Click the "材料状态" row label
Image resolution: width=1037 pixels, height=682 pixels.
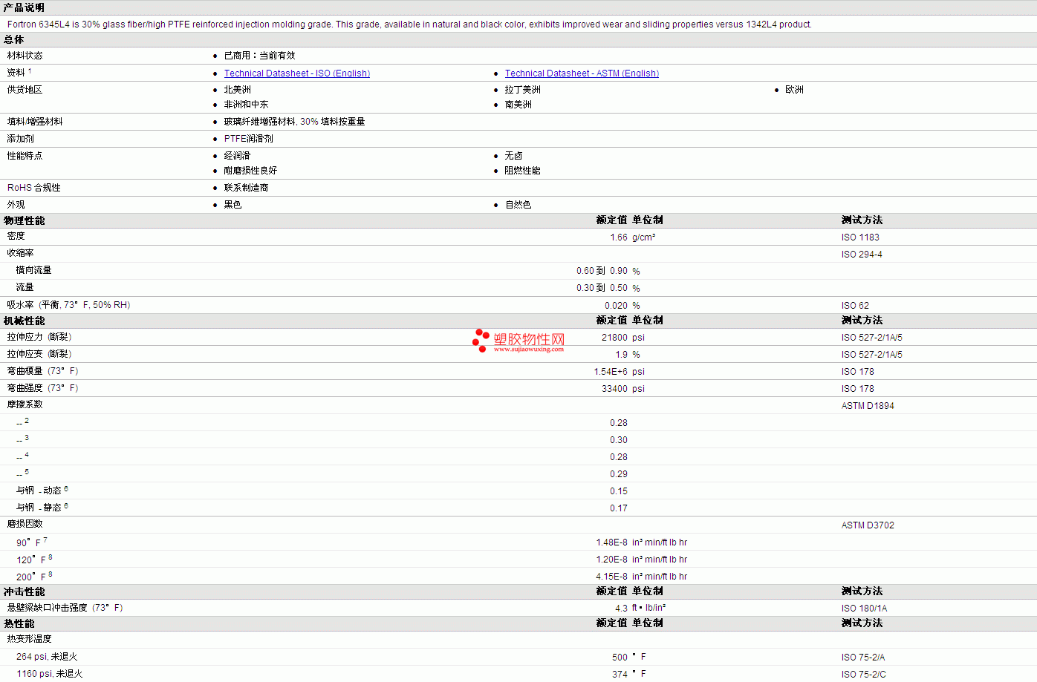point(25,56)
